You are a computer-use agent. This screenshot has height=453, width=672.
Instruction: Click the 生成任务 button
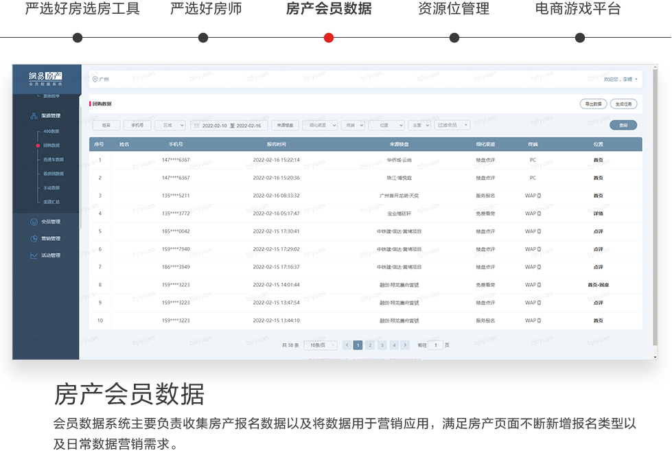(x=623, y=104)
